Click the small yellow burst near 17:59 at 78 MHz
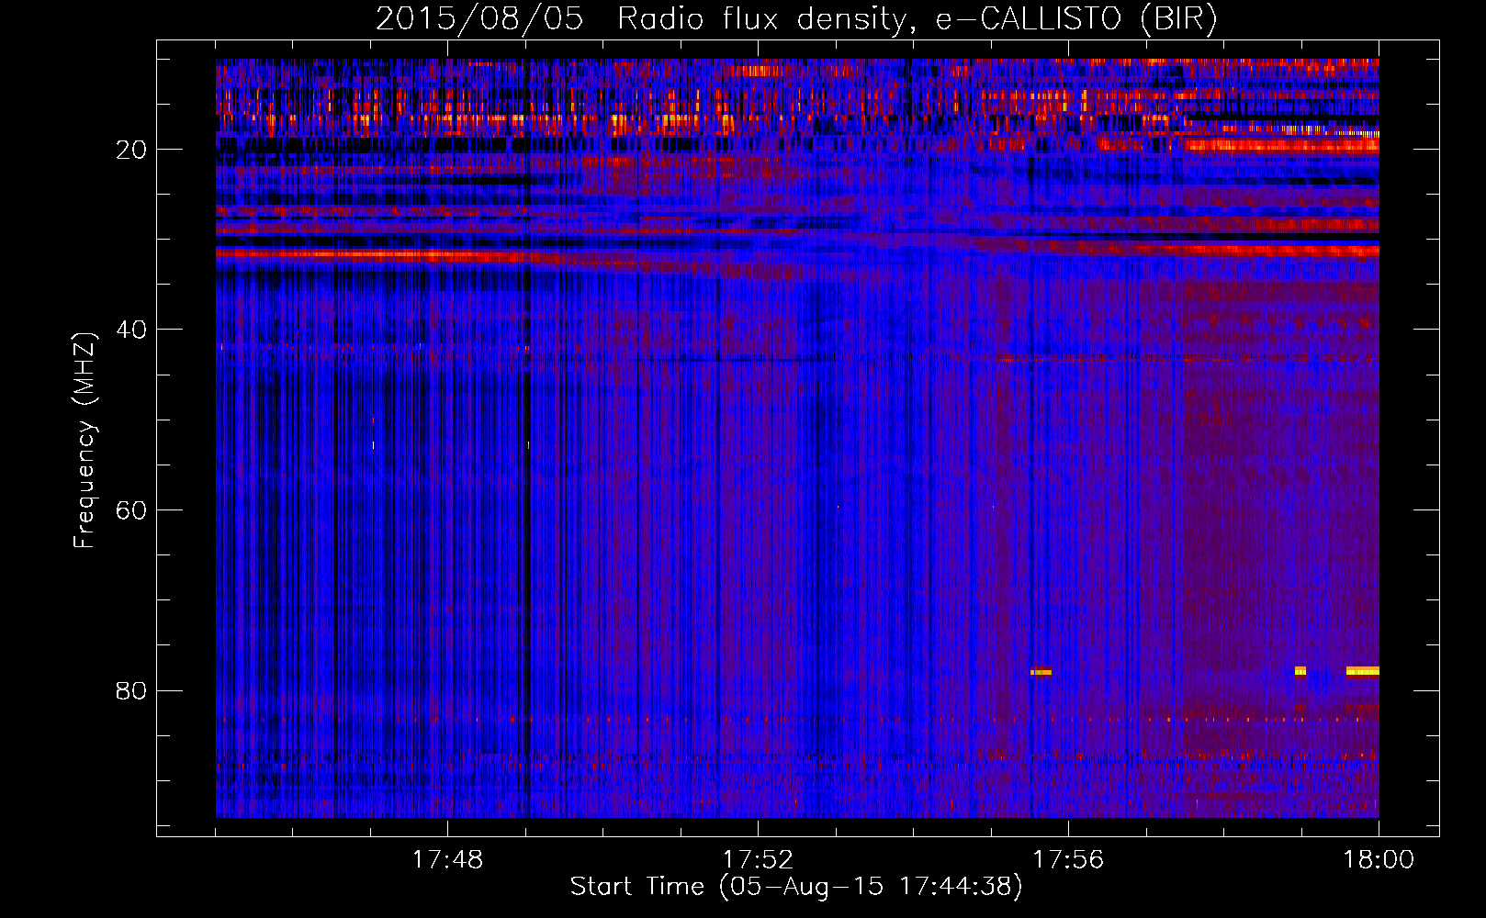Screen dimensions: 1486x918 point(1300,671)
